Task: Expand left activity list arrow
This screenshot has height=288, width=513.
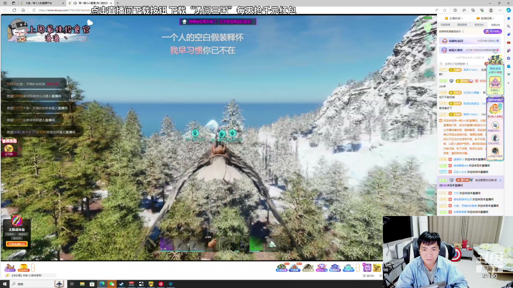Action: pyautogui.click(x=33, y=267)
